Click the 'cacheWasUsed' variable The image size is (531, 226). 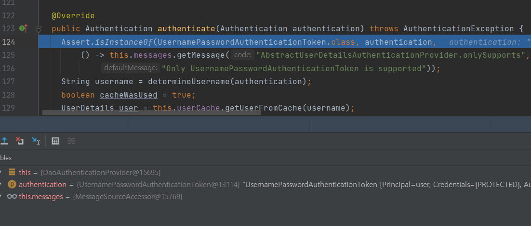pyautogui.click(x=128, y=95)
